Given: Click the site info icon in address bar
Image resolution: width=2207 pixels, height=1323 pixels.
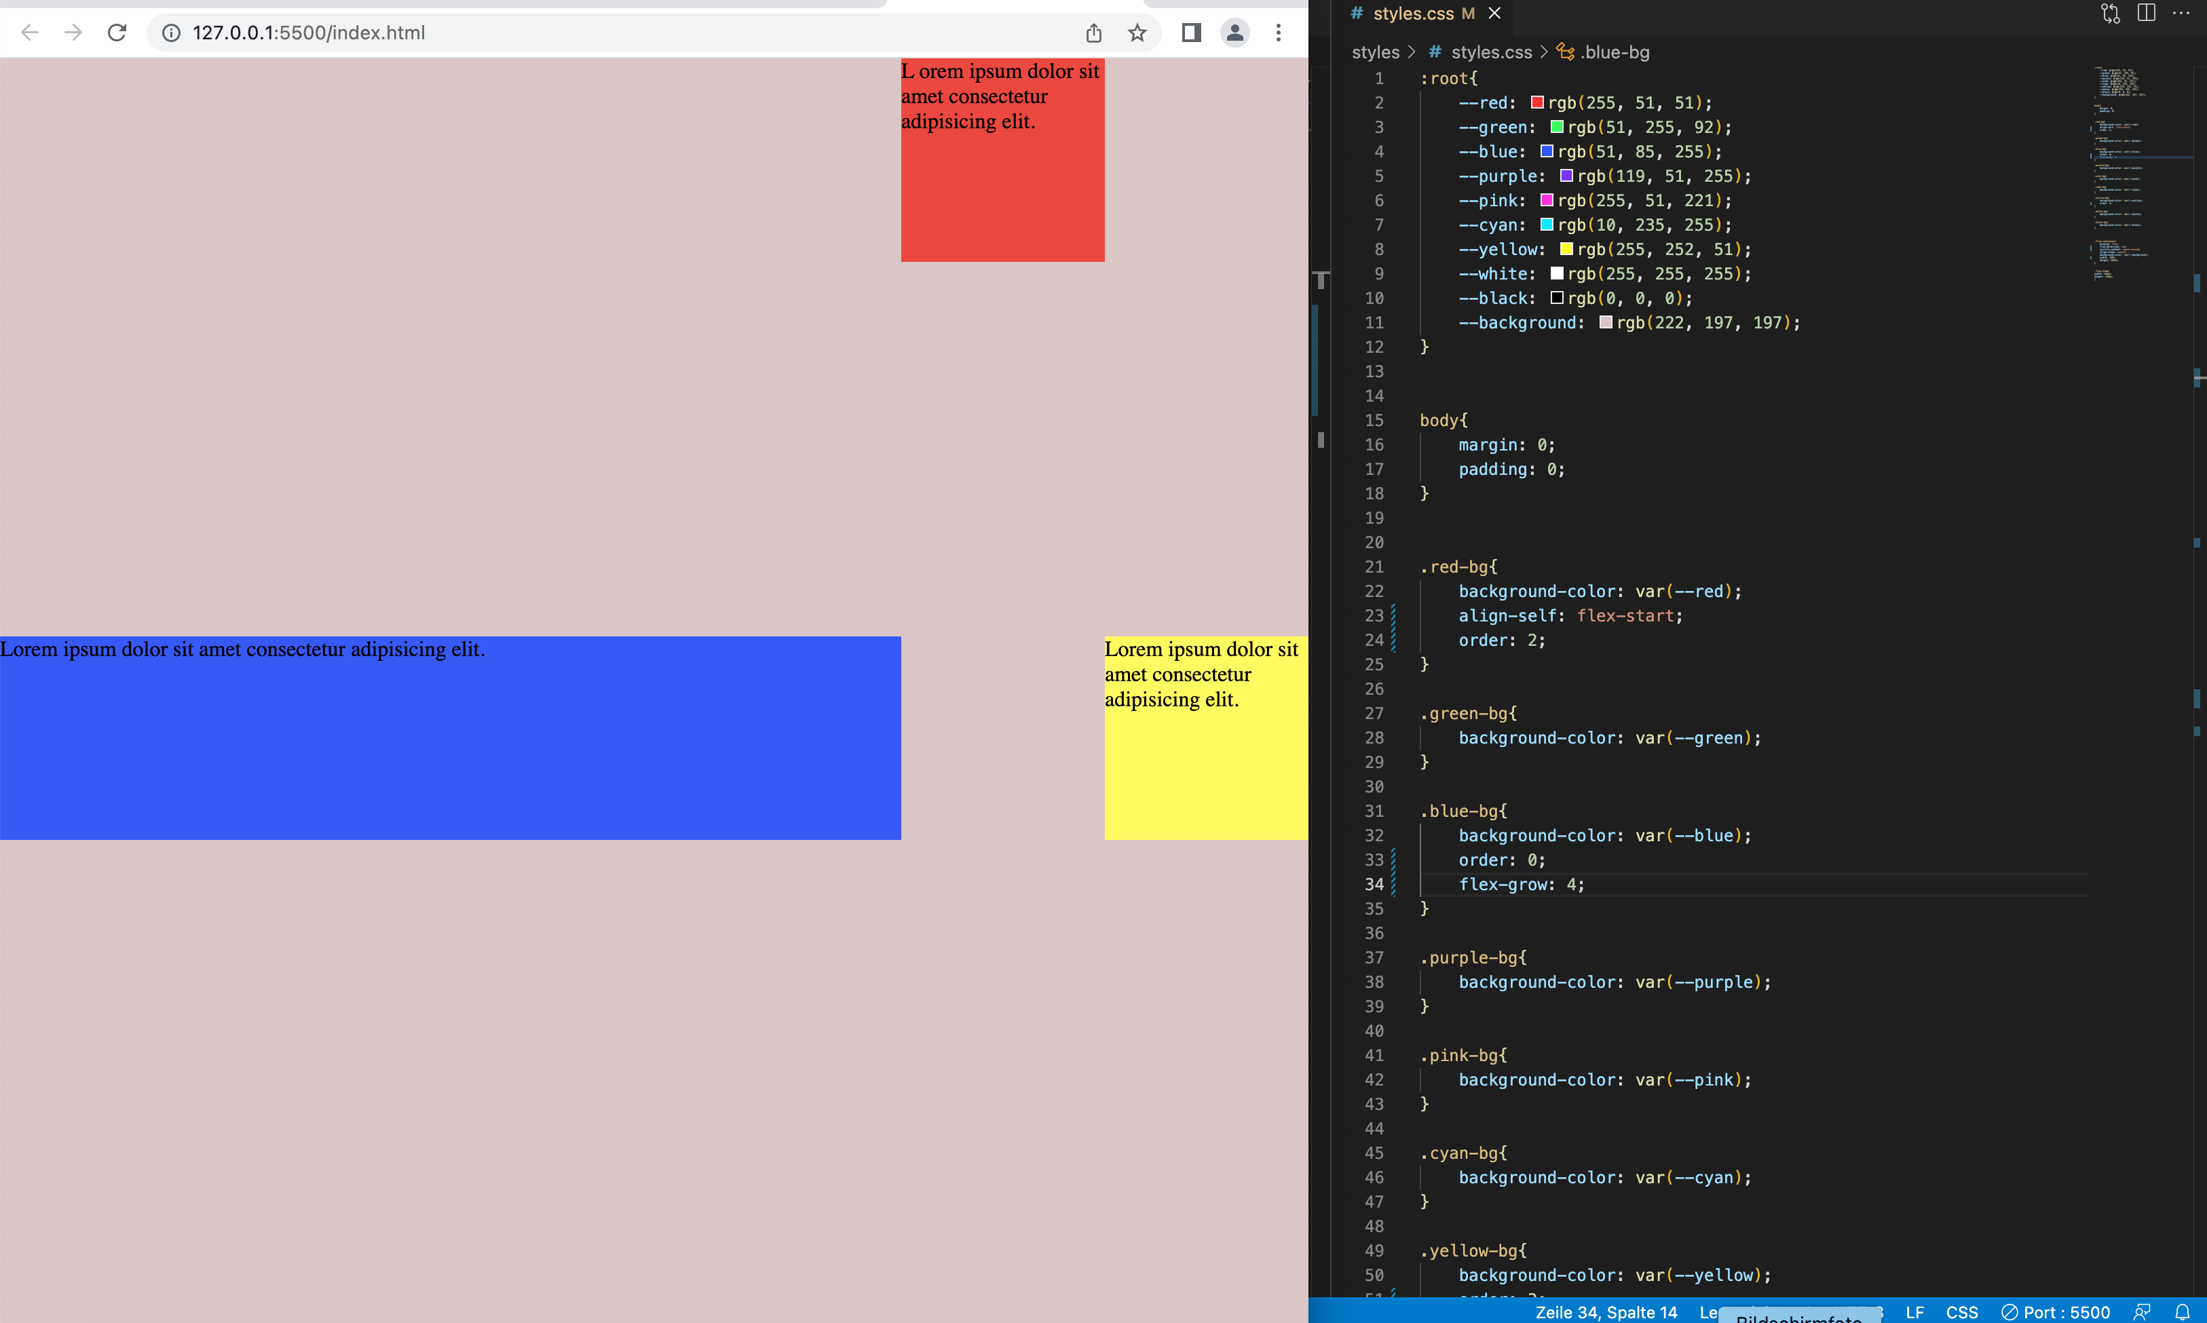Looking at the screenshot, I should tap(171, 33).
